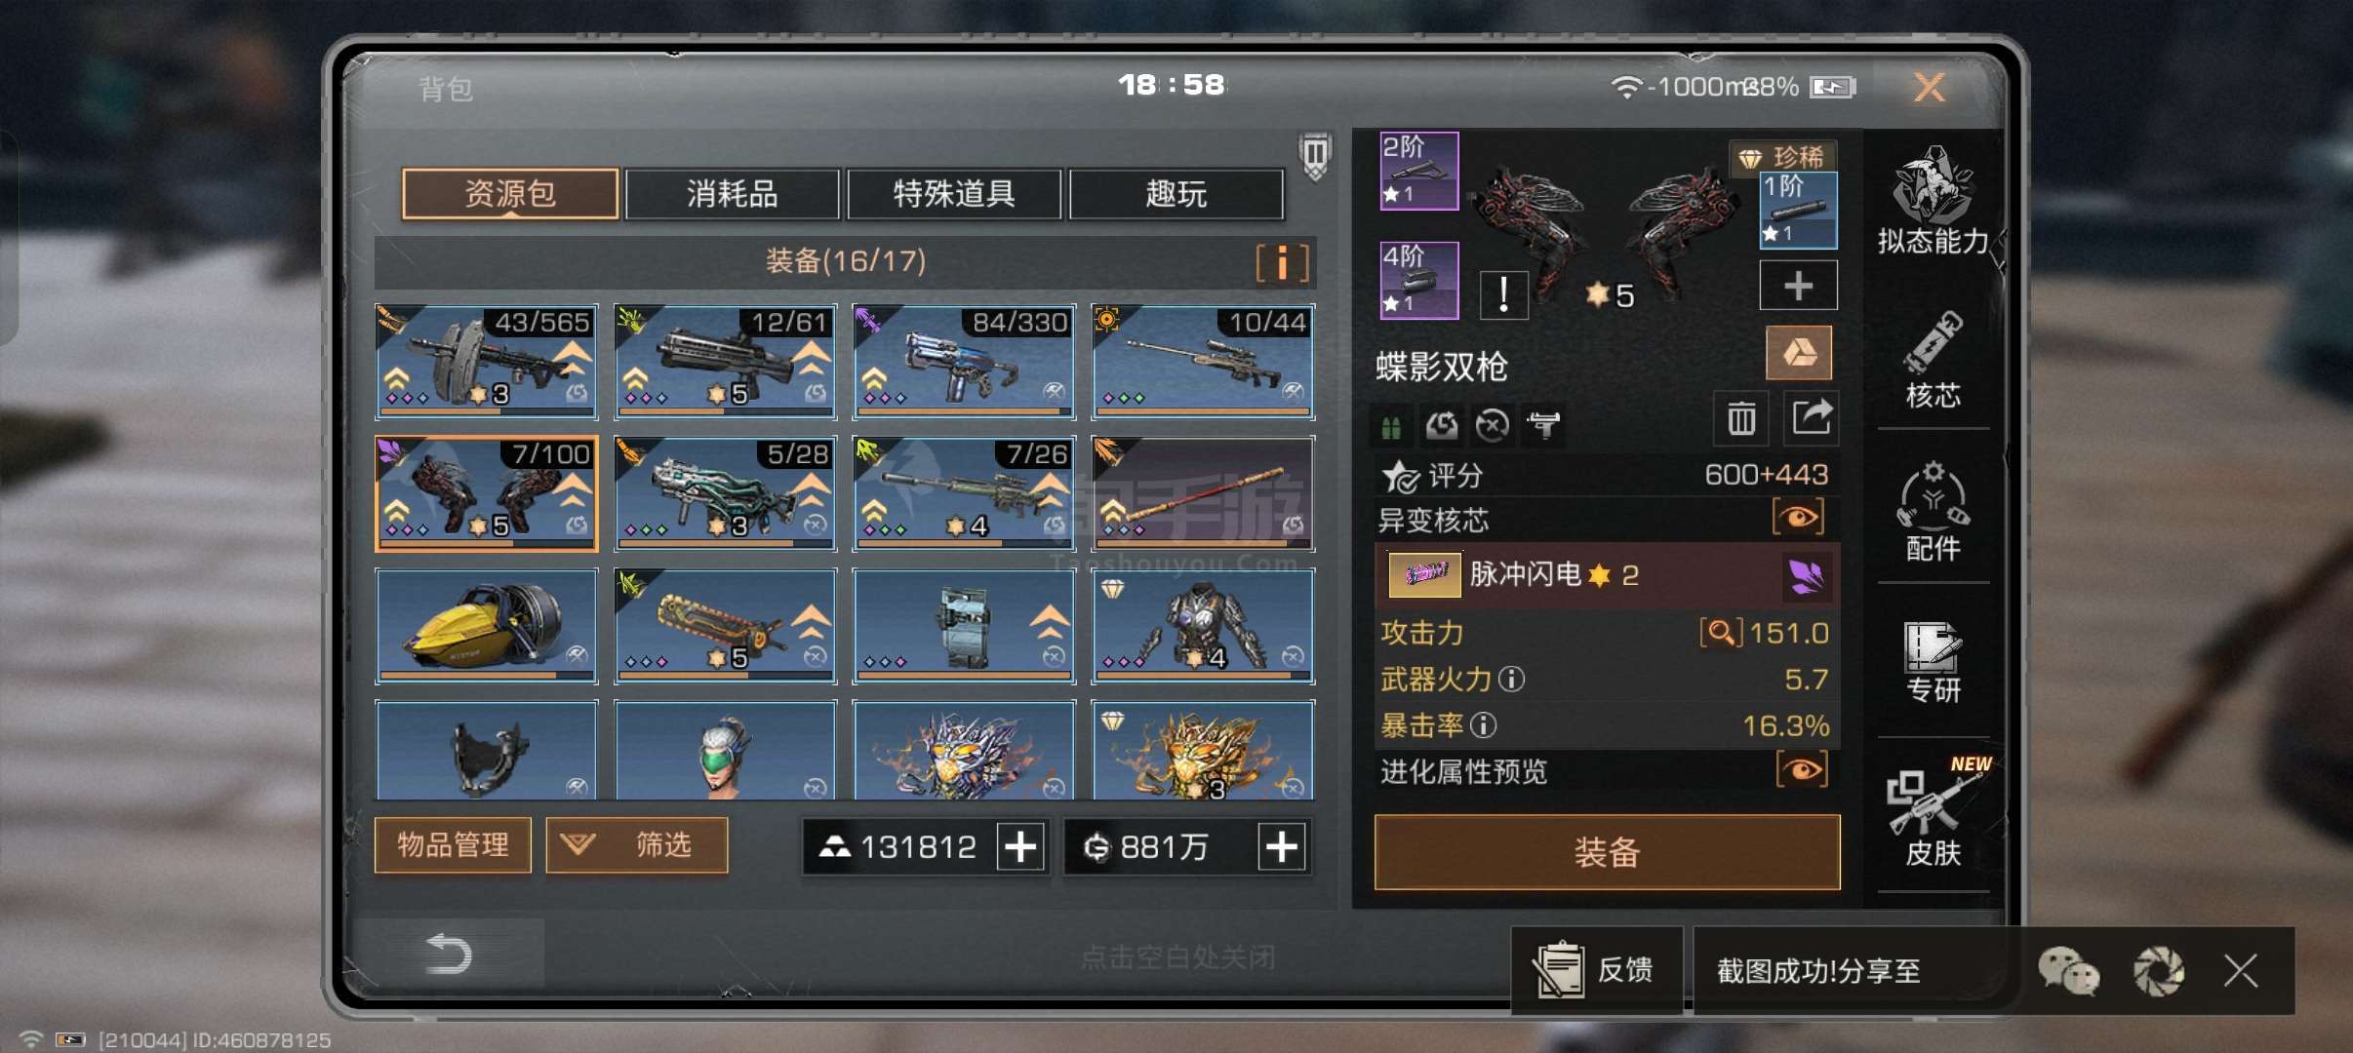Open the 专研 research sidebar icon

[x=1933, y=662]
